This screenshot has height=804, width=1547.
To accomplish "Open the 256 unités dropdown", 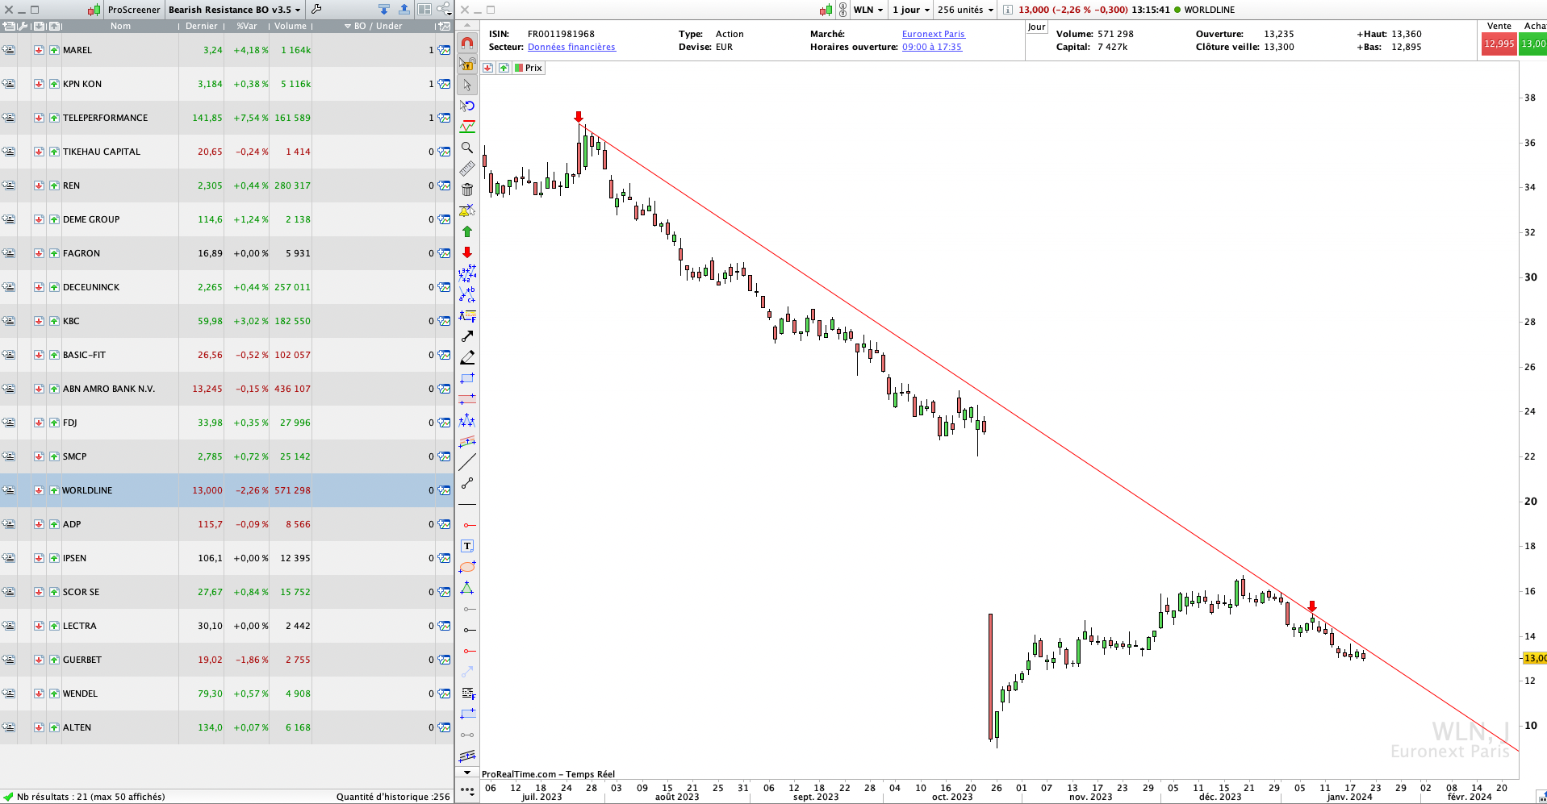I will pyautogui.click(x=965, y=10).
